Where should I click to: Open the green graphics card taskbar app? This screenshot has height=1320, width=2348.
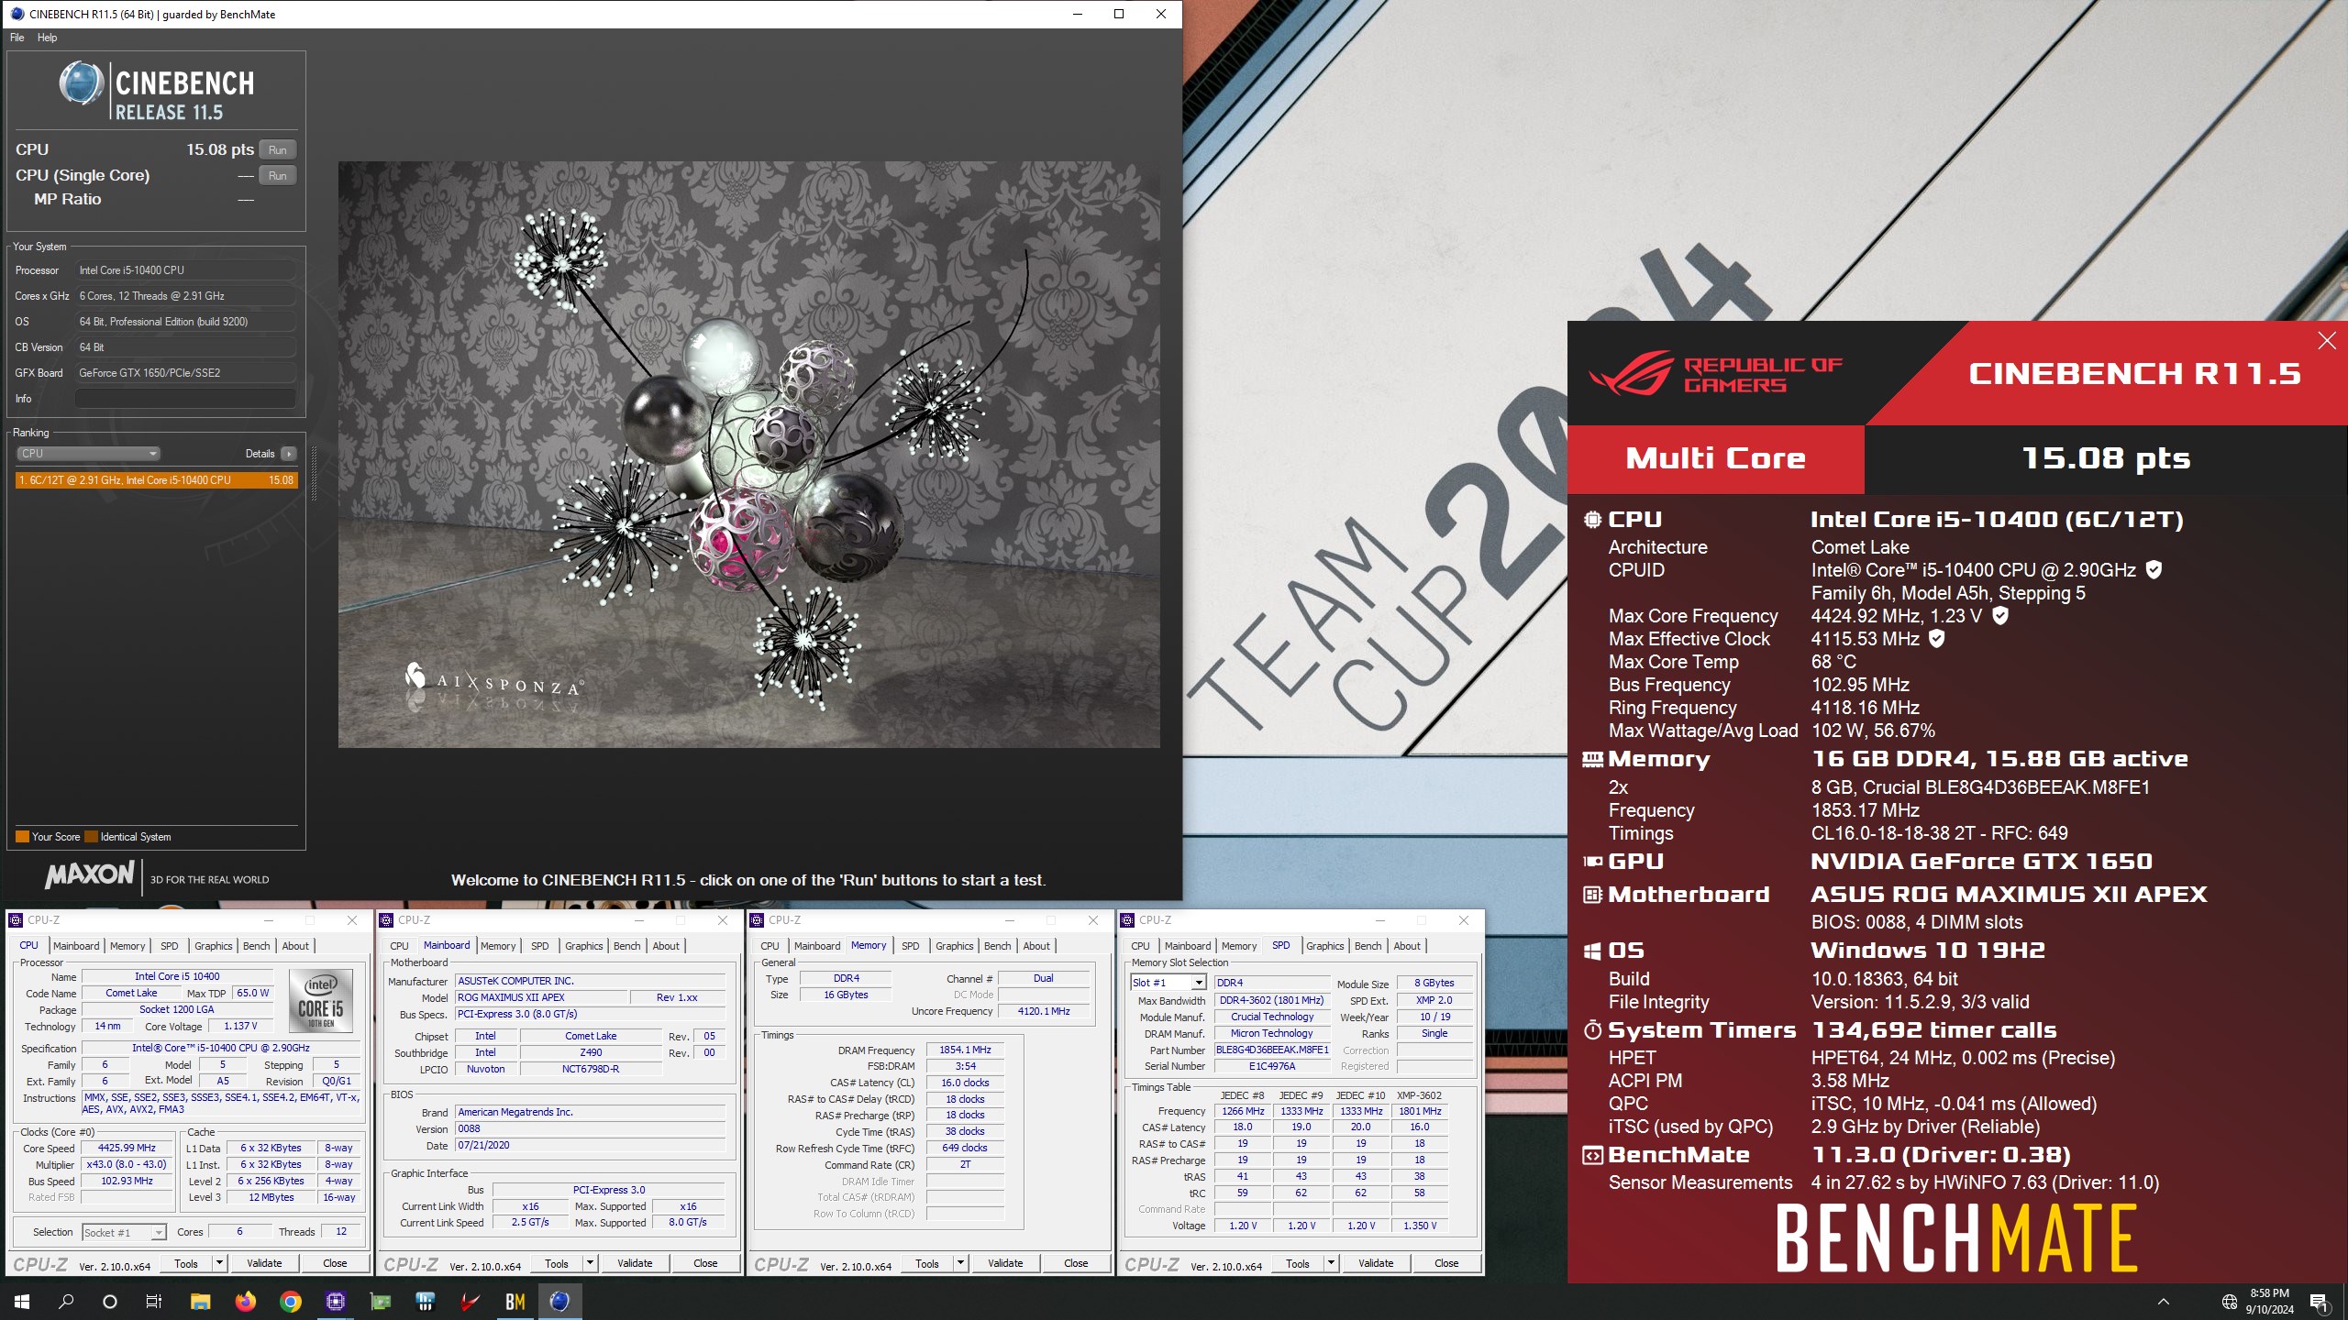[380, 1301]
